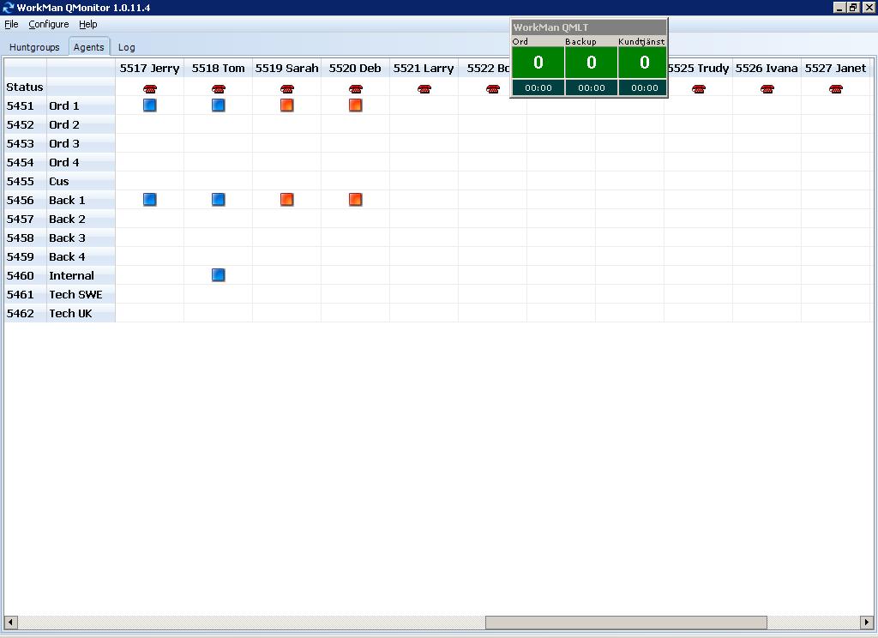Click the horizontal scrollbar right arrow
The height and width of the screenshot is (638, 878).
[867, 623]
